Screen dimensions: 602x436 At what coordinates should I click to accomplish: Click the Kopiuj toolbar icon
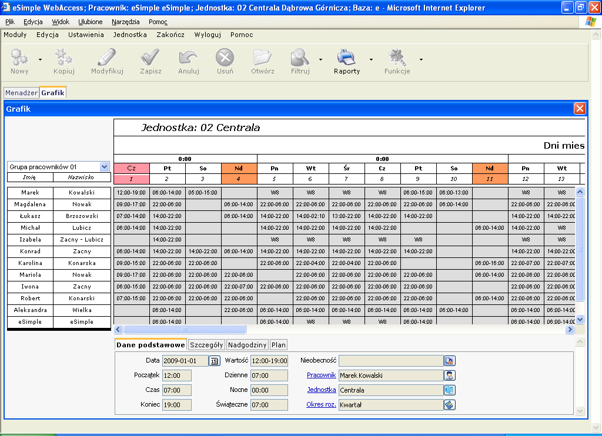point(63,58)
